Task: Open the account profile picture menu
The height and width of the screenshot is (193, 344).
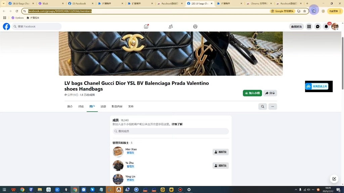Action: pos(335,26)
